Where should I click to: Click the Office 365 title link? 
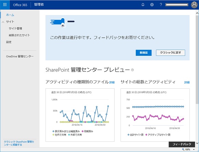coord(20,5)
